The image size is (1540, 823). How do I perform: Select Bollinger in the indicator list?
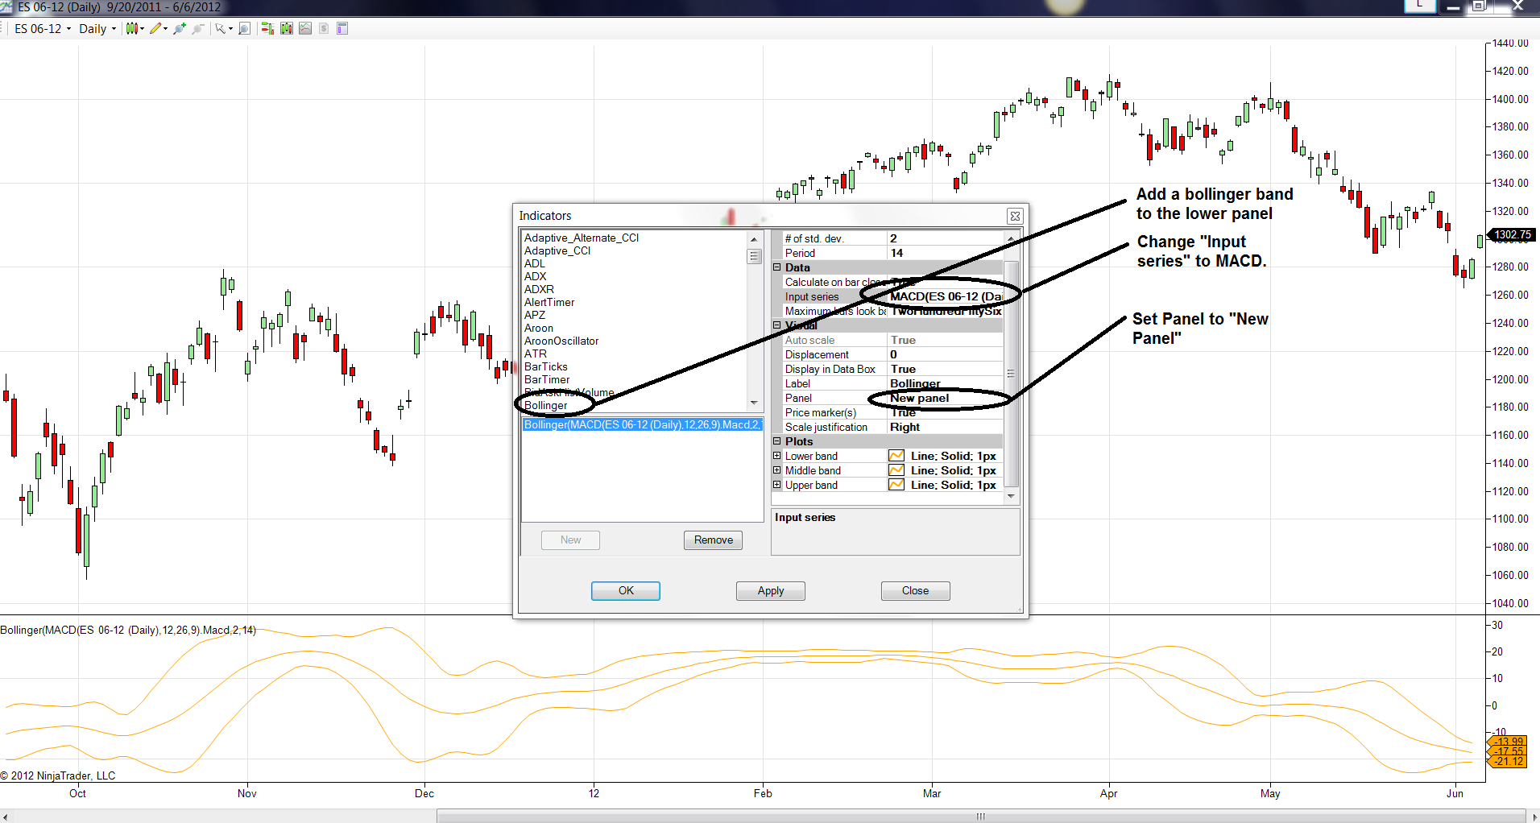546,405
